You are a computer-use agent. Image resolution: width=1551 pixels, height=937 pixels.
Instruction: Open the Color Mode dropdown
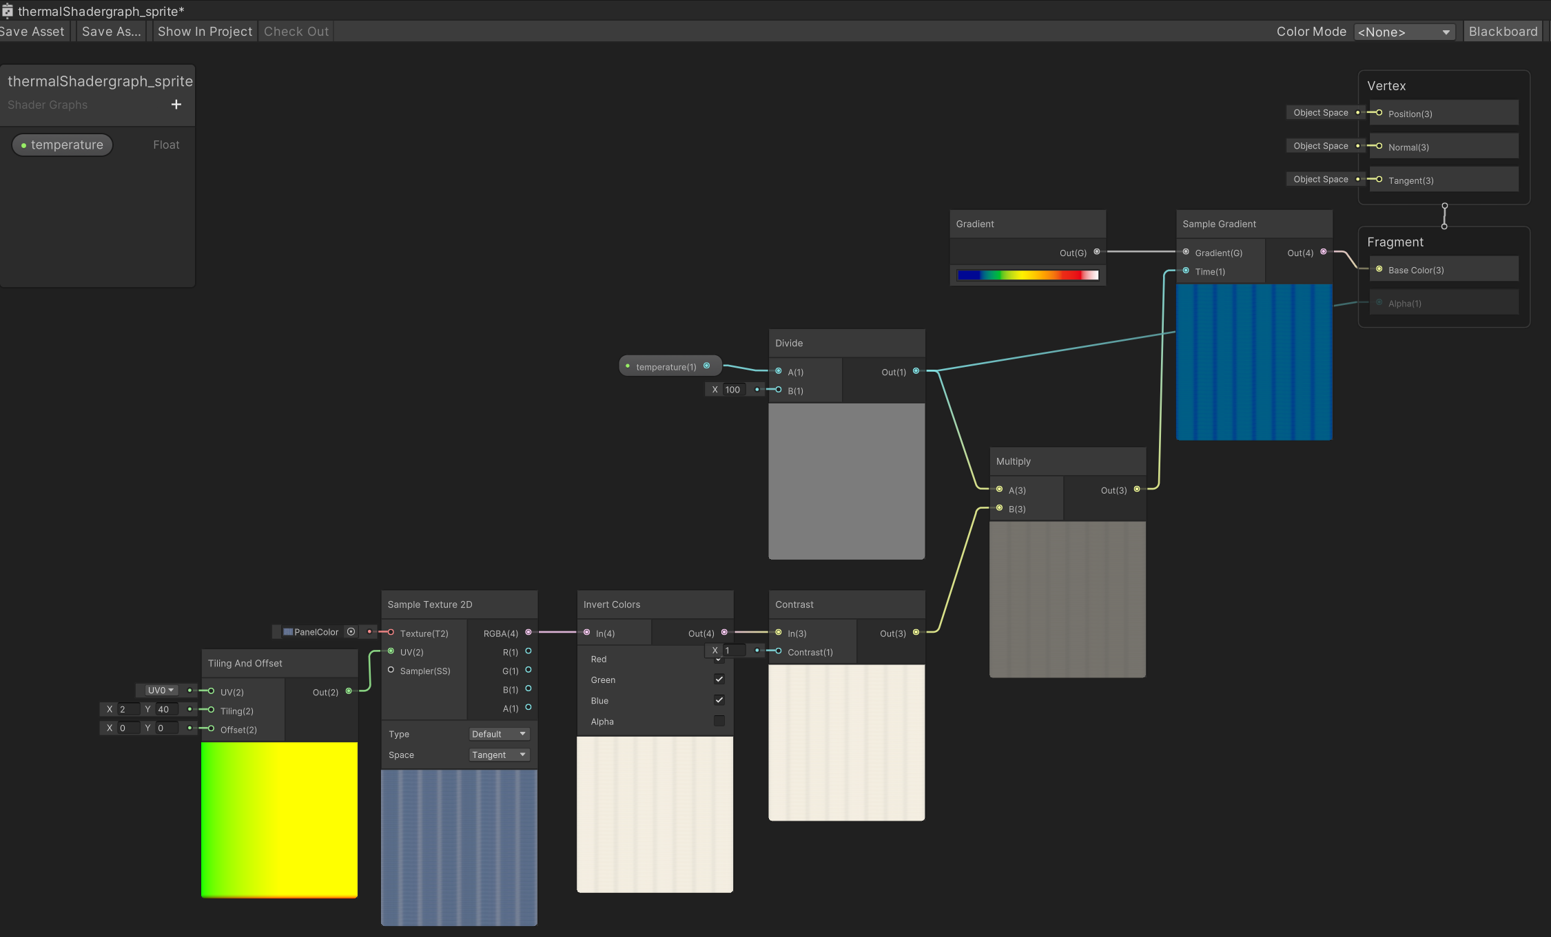pos(1404,32)
